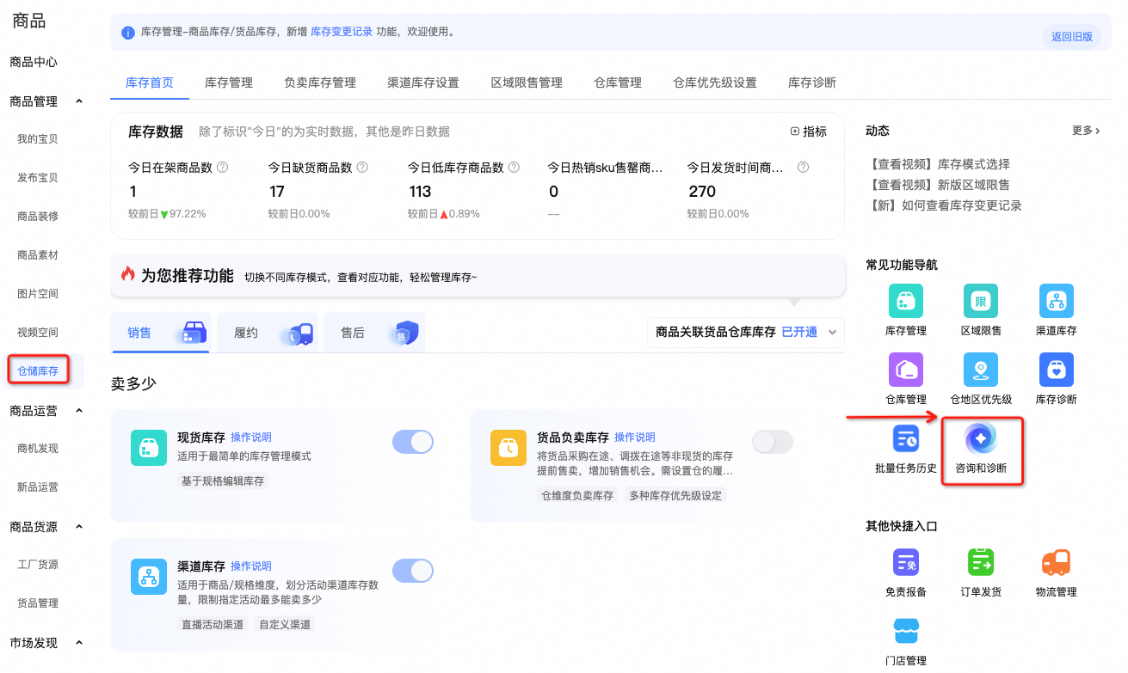Open 商机发现 in the sidebar
The height and width of the screenshot is (673, 1128).
coord(38,449)
